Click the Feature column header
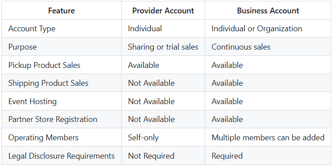Viewport: 333px width, 168px height. point(61,11)
